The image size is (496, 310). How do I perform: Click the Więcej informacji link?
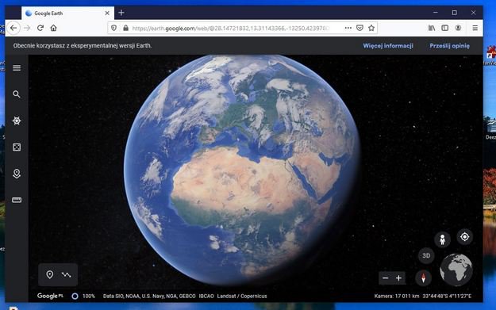point(388,46)
